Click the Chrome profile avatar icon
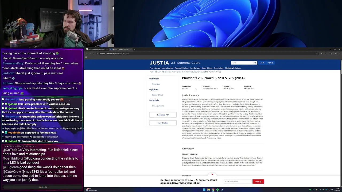 click(336, 54)
